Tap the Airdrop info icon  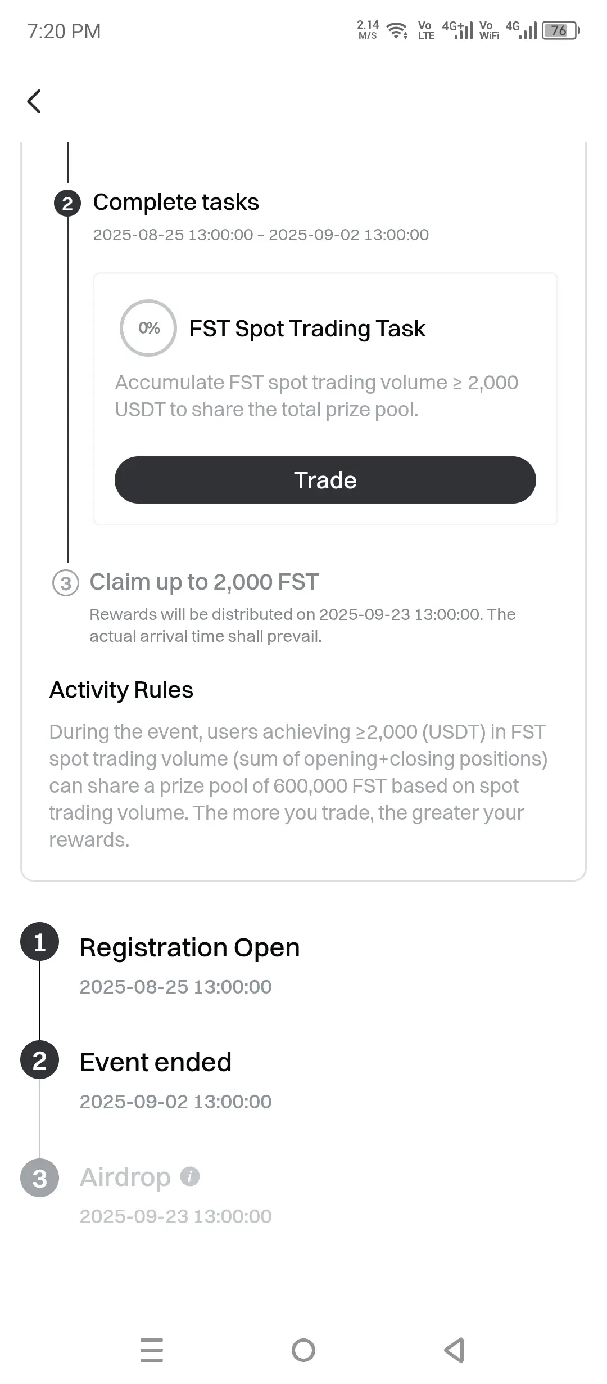pyautogui.click(x=190, y=1176)
